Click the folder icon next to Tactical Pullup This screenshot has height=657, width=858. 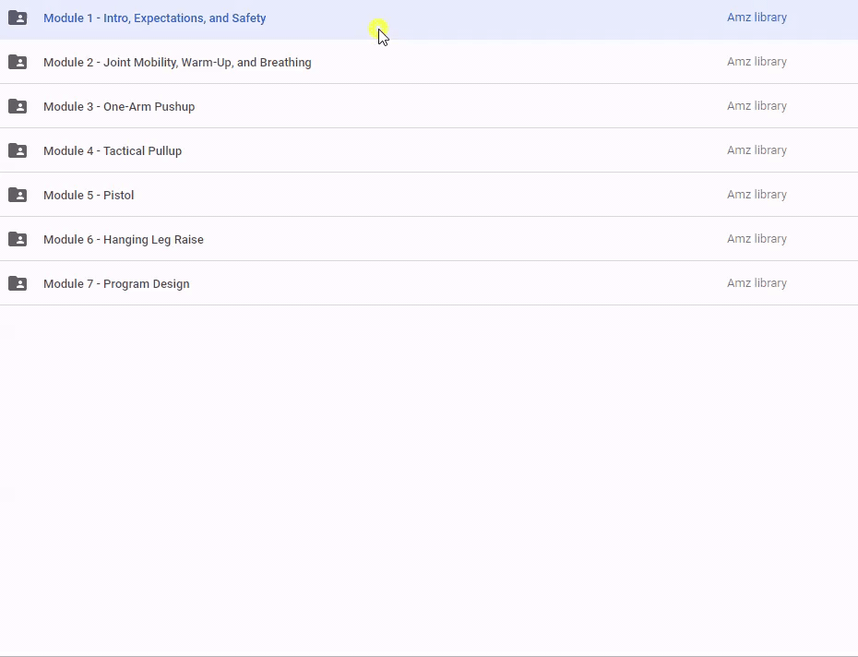point(18,150)
